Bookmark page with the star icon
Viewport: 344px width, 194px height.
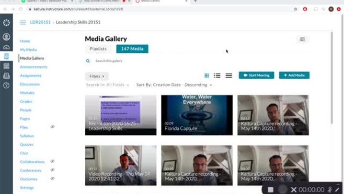click(296, 9)
